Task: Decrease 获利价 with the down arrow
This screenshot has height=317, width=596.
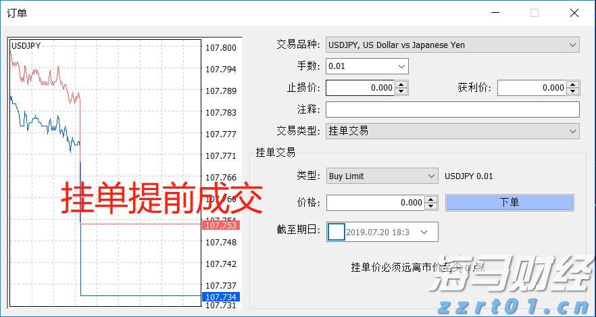Action: [573, 91]
